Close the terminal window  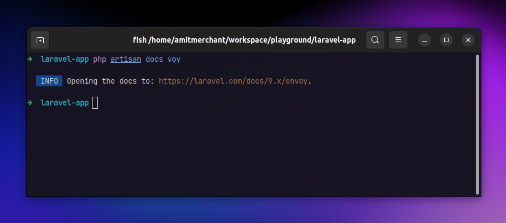tap(468, 40)
